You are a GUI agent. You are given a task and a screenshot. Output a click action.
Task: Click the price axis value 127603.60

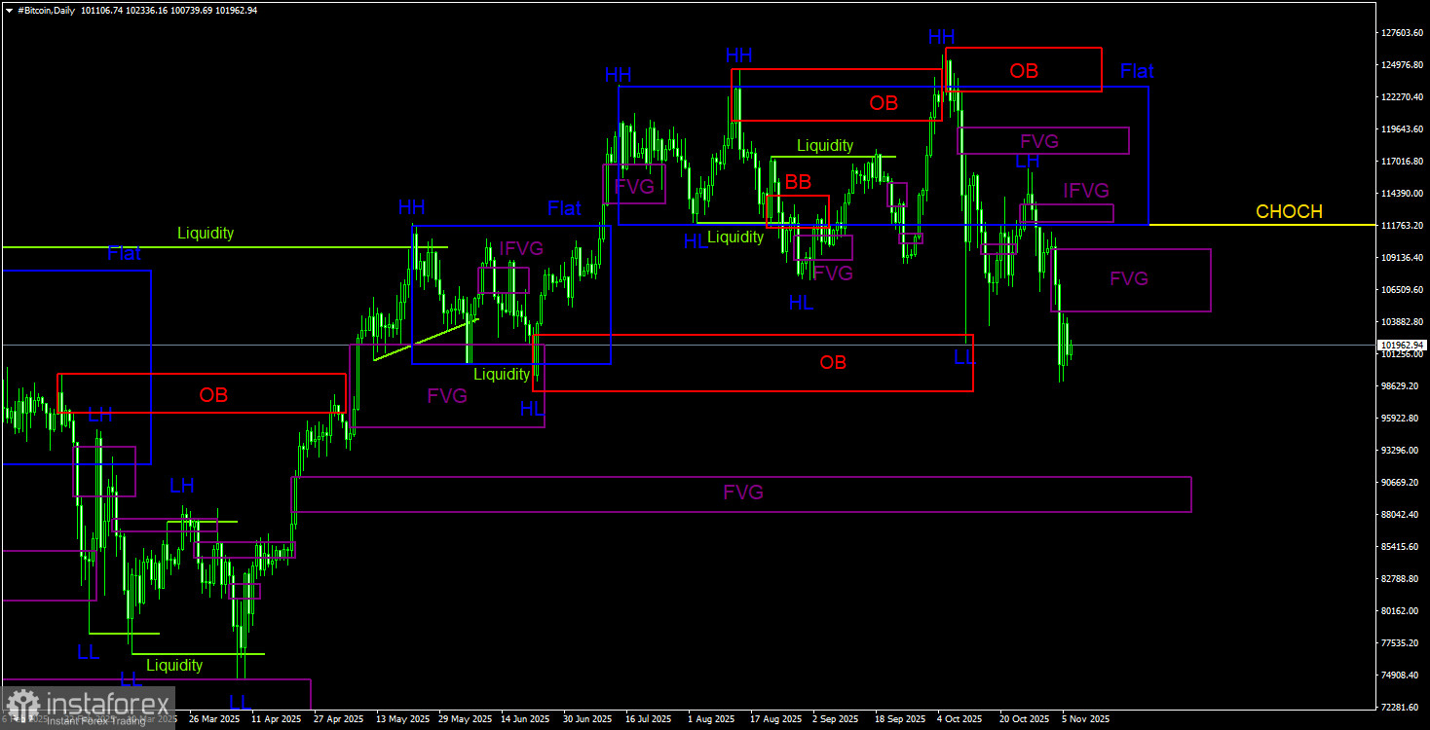[1403, 33]
